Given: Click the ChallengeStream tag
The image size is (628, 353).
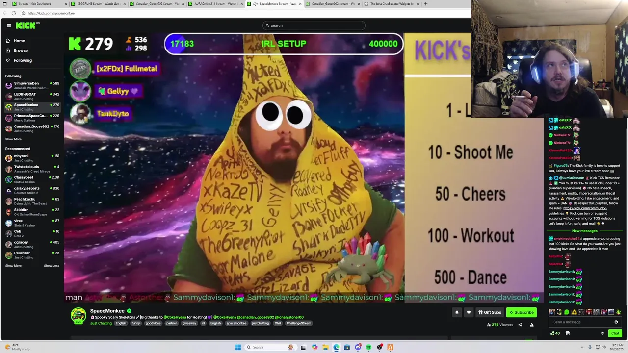Looking at the screenshot, I should 299,323.
